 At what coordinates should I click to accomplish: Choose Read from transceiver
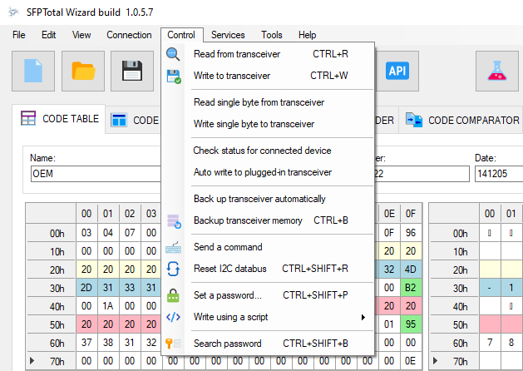pos(268,54)
